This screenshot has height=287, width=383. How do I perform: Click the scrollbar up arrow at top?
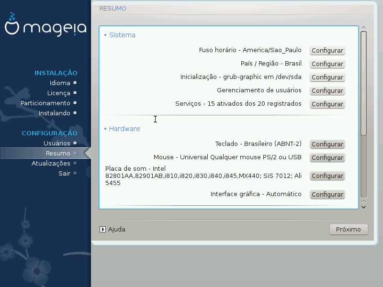pyautogui.click(x=363, y=28)
